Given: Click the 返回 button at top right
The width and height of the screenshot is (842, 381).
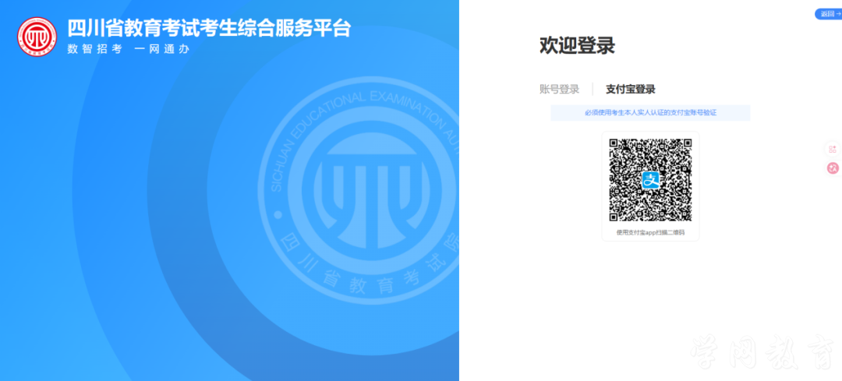Looking at the screenshot, I should pyautogui.click(x=830, y=15).
